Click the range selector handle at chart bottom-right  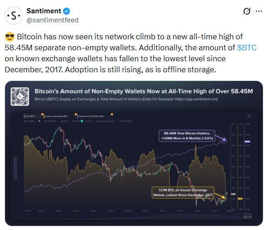coord(247,216)
